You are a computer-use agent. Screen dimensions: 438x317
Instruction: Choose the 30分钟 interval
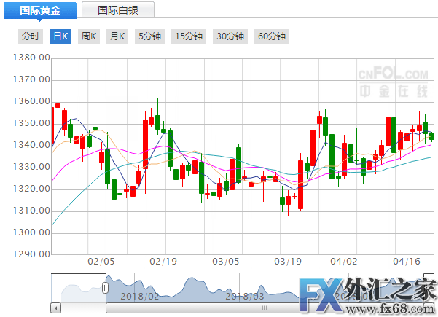(231, 36)
